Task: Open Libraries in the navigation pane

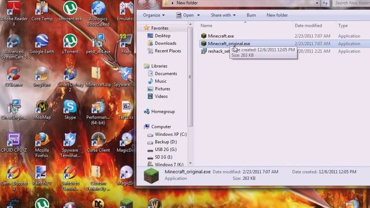Action: click(159, 66)
